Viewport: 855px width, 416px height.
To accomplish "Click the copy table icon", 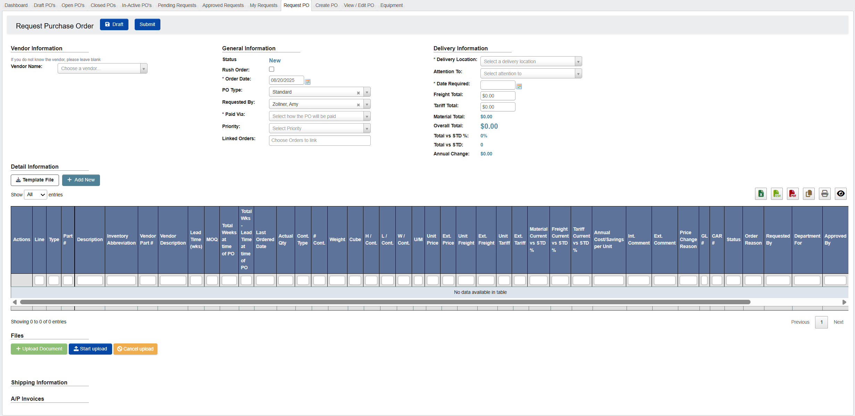I will 808,194.
